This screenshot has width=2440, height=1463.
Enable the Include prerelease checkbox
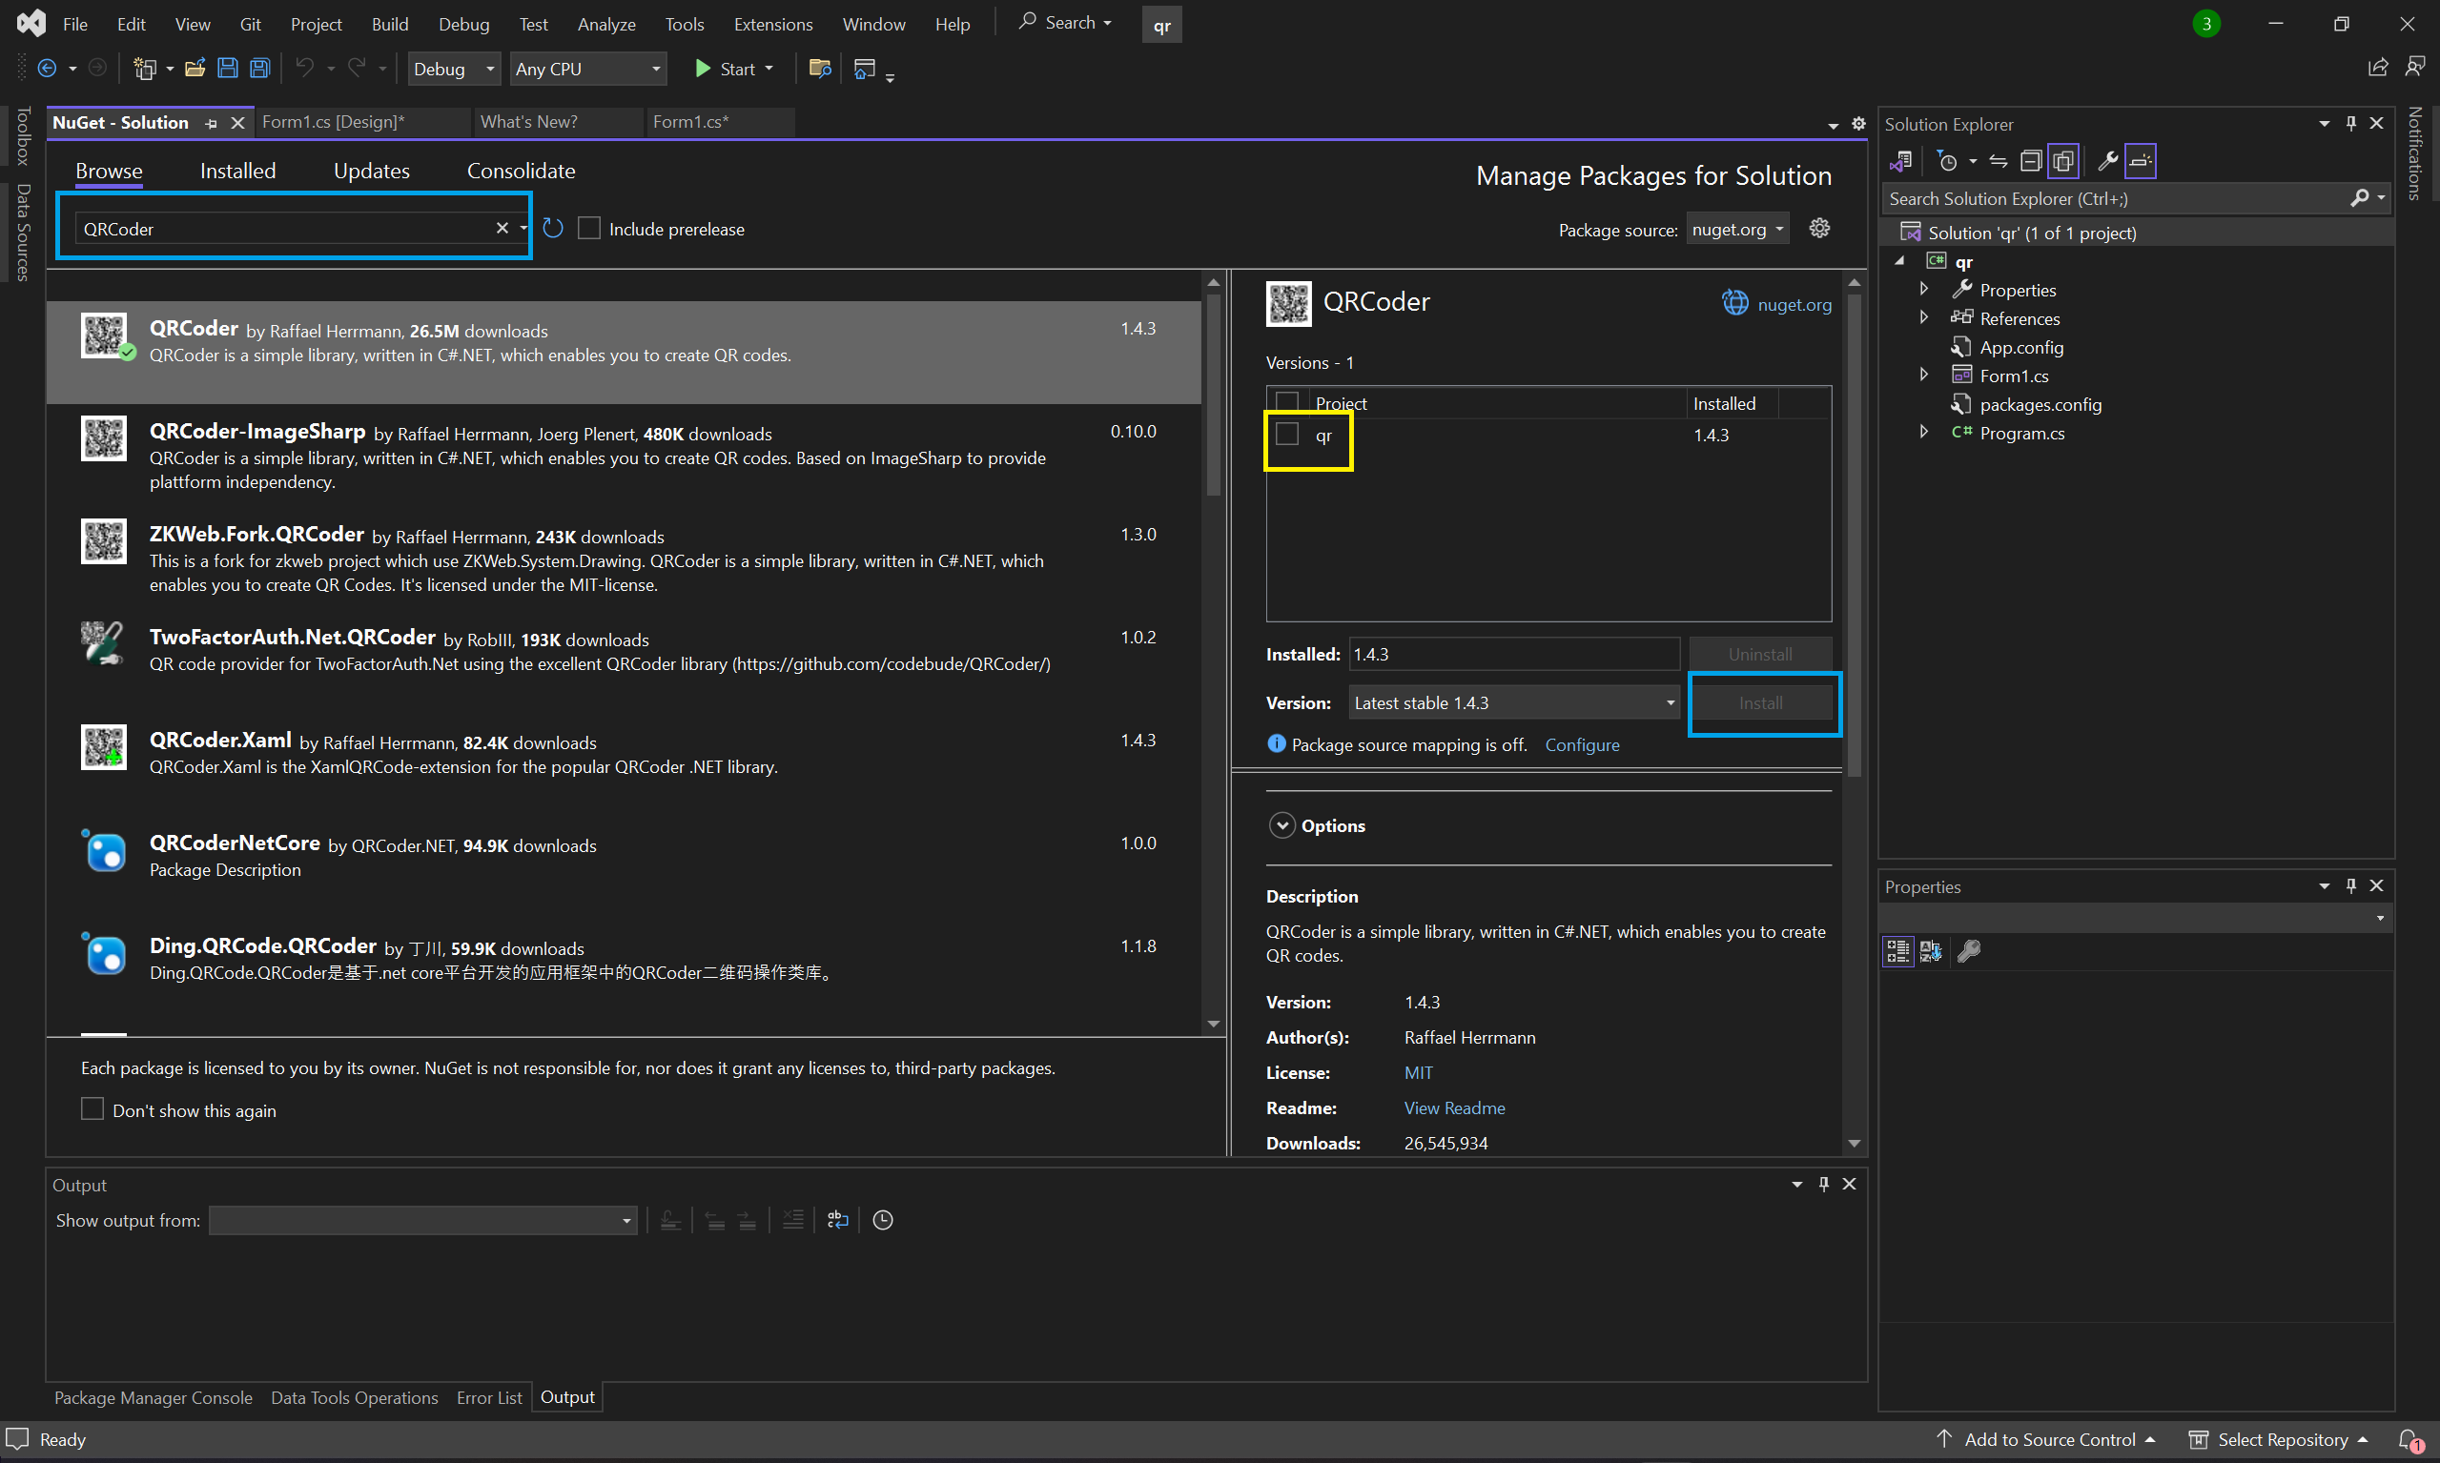[589, 229]
